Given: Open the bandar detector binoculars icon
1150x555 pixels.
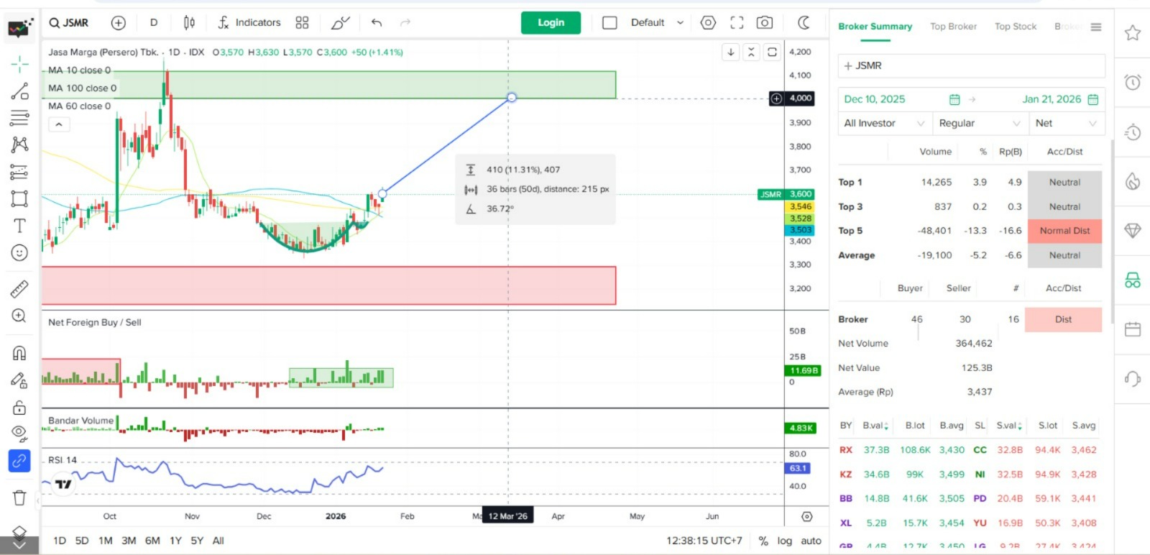Looking at the screenshot, I should (x=1133, y=280).
